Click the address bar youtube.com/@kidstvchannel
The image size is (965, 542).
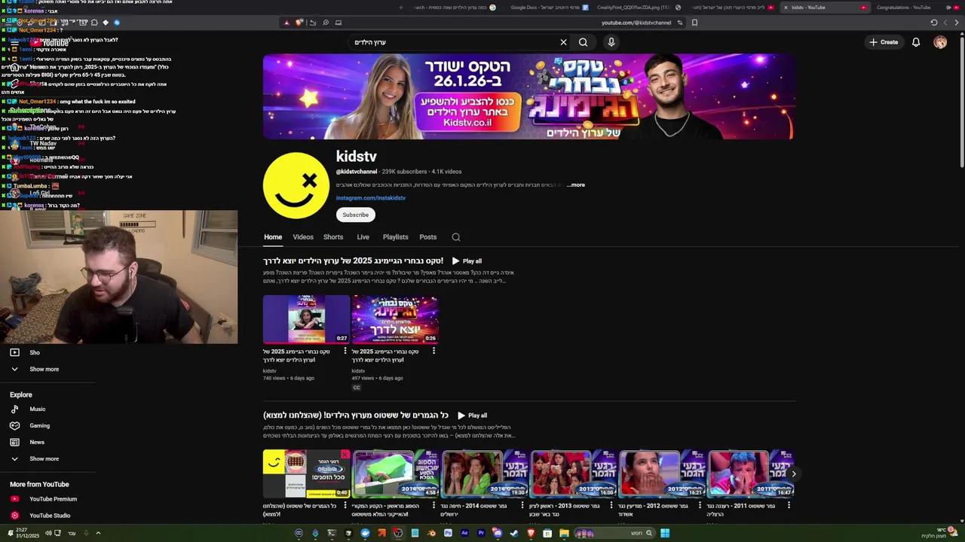(x=636, y=23)
